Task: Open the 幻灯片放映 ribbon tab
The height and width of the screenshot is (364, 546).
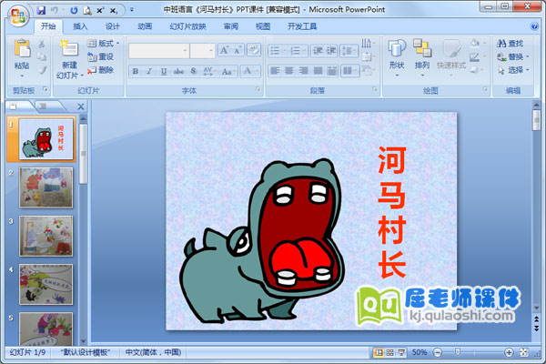Action: click(x=187, y=26)
